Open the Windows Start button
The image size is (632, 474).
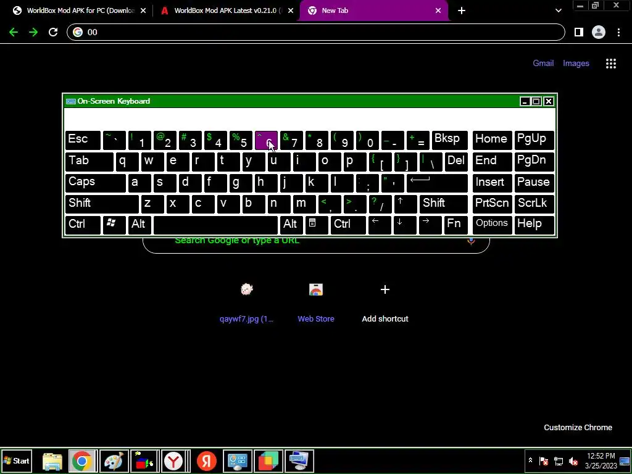16,460
